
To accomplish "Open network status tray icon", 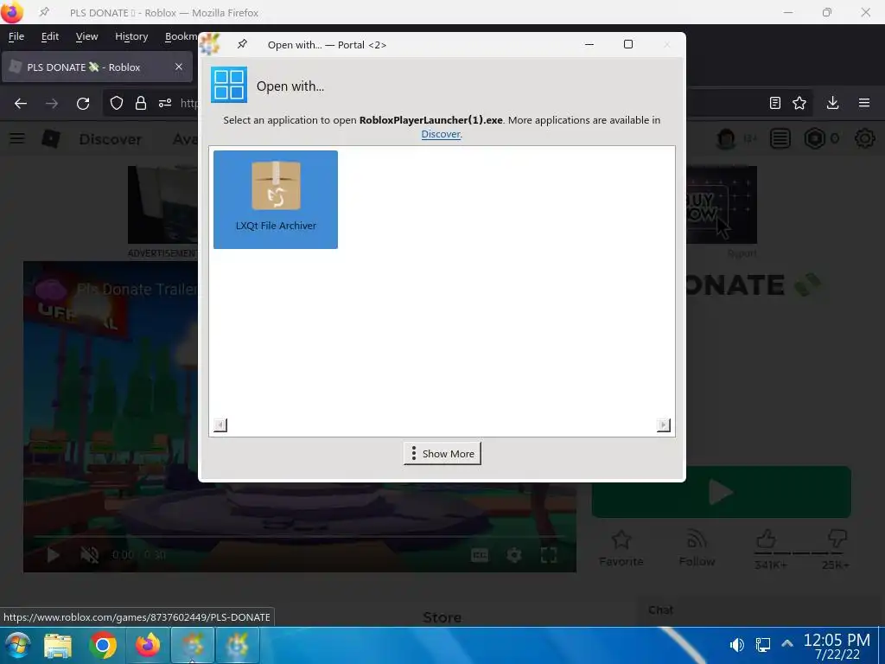I will pyautogui.click(x=762, y=644).
